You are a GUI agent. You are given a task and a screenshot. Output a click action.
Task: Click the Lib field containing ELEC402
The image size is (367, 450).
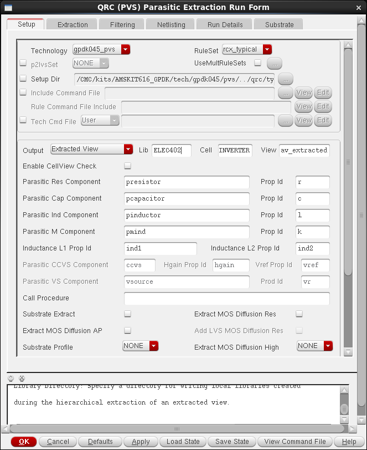tap(172, 150)
